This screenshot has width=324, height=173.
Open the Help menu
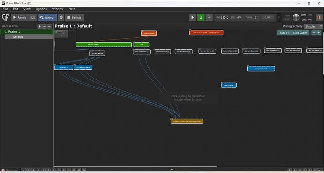[x=72, y=9]
